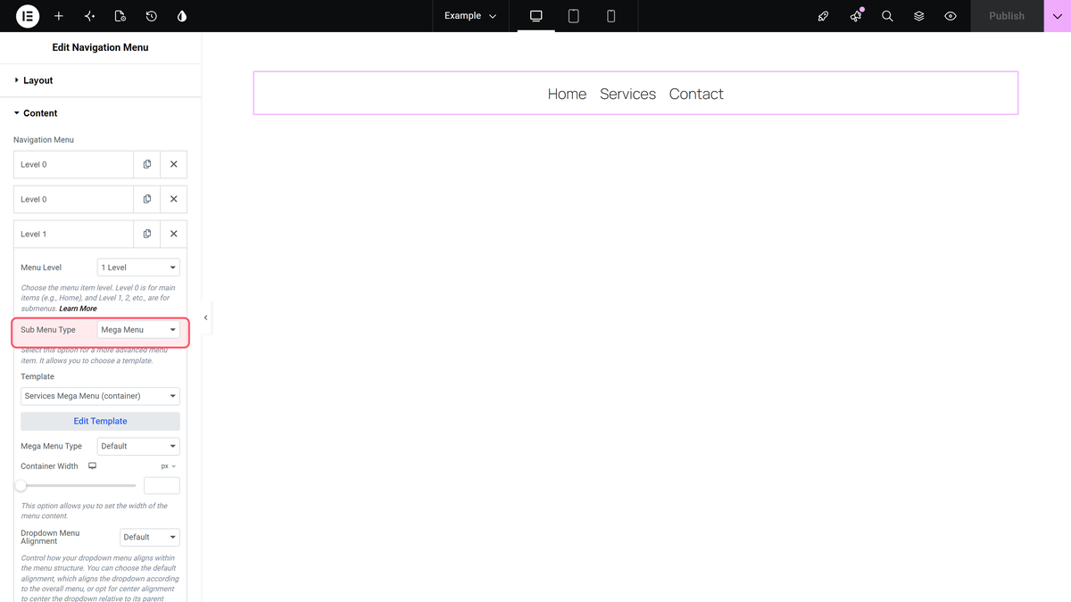Click the Container Width responsive device icon
Viewport: 1071px width, 602px height.
(92, 466)
